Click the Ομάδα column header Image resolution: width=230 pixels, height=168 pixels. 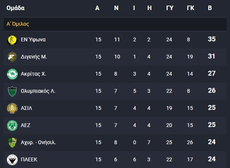point(15,8)
